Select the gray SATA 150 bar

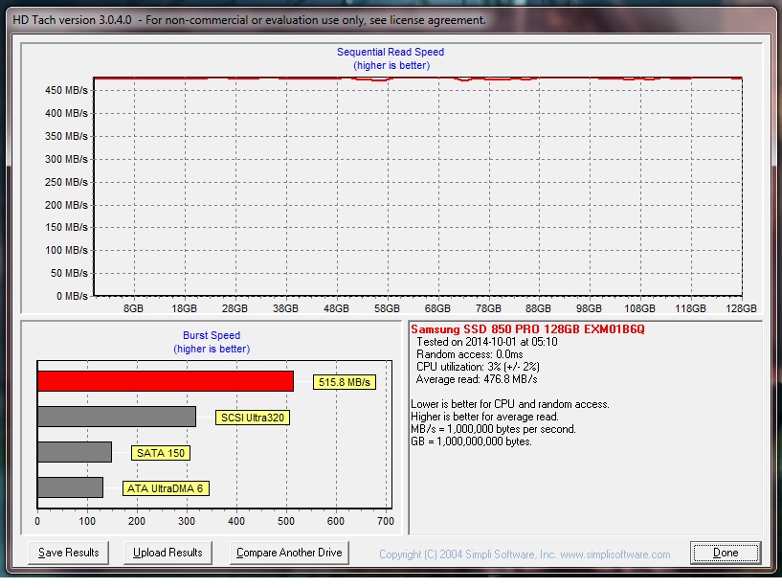pyautogui.click(x=75, y=452)
